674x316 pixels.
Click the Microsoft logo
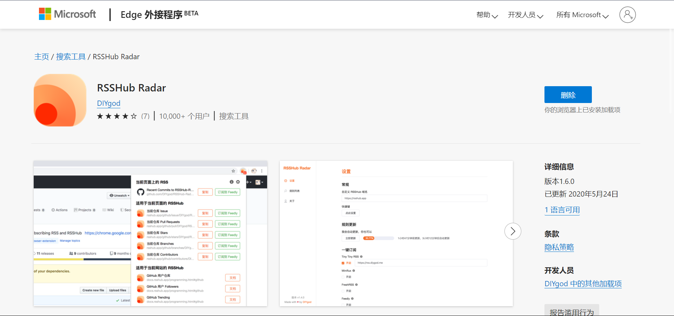point(67,14)
